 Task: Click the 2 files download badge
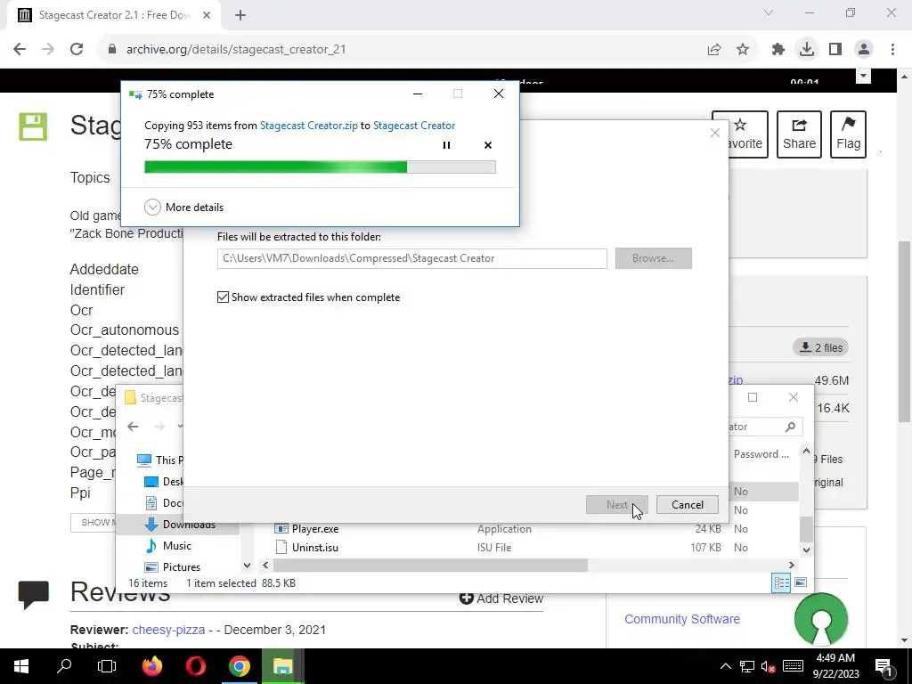(x=820, y=348)
